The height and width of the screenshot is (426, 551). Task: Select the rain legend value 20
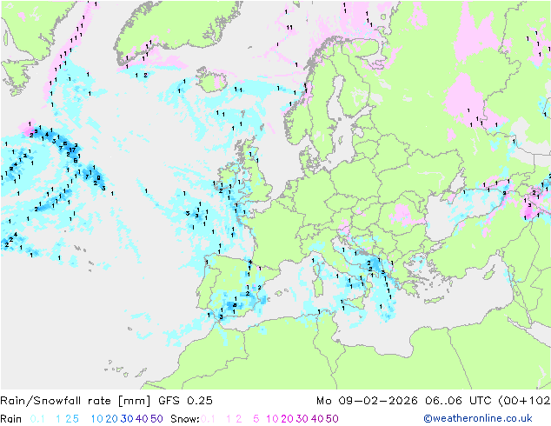112,419
